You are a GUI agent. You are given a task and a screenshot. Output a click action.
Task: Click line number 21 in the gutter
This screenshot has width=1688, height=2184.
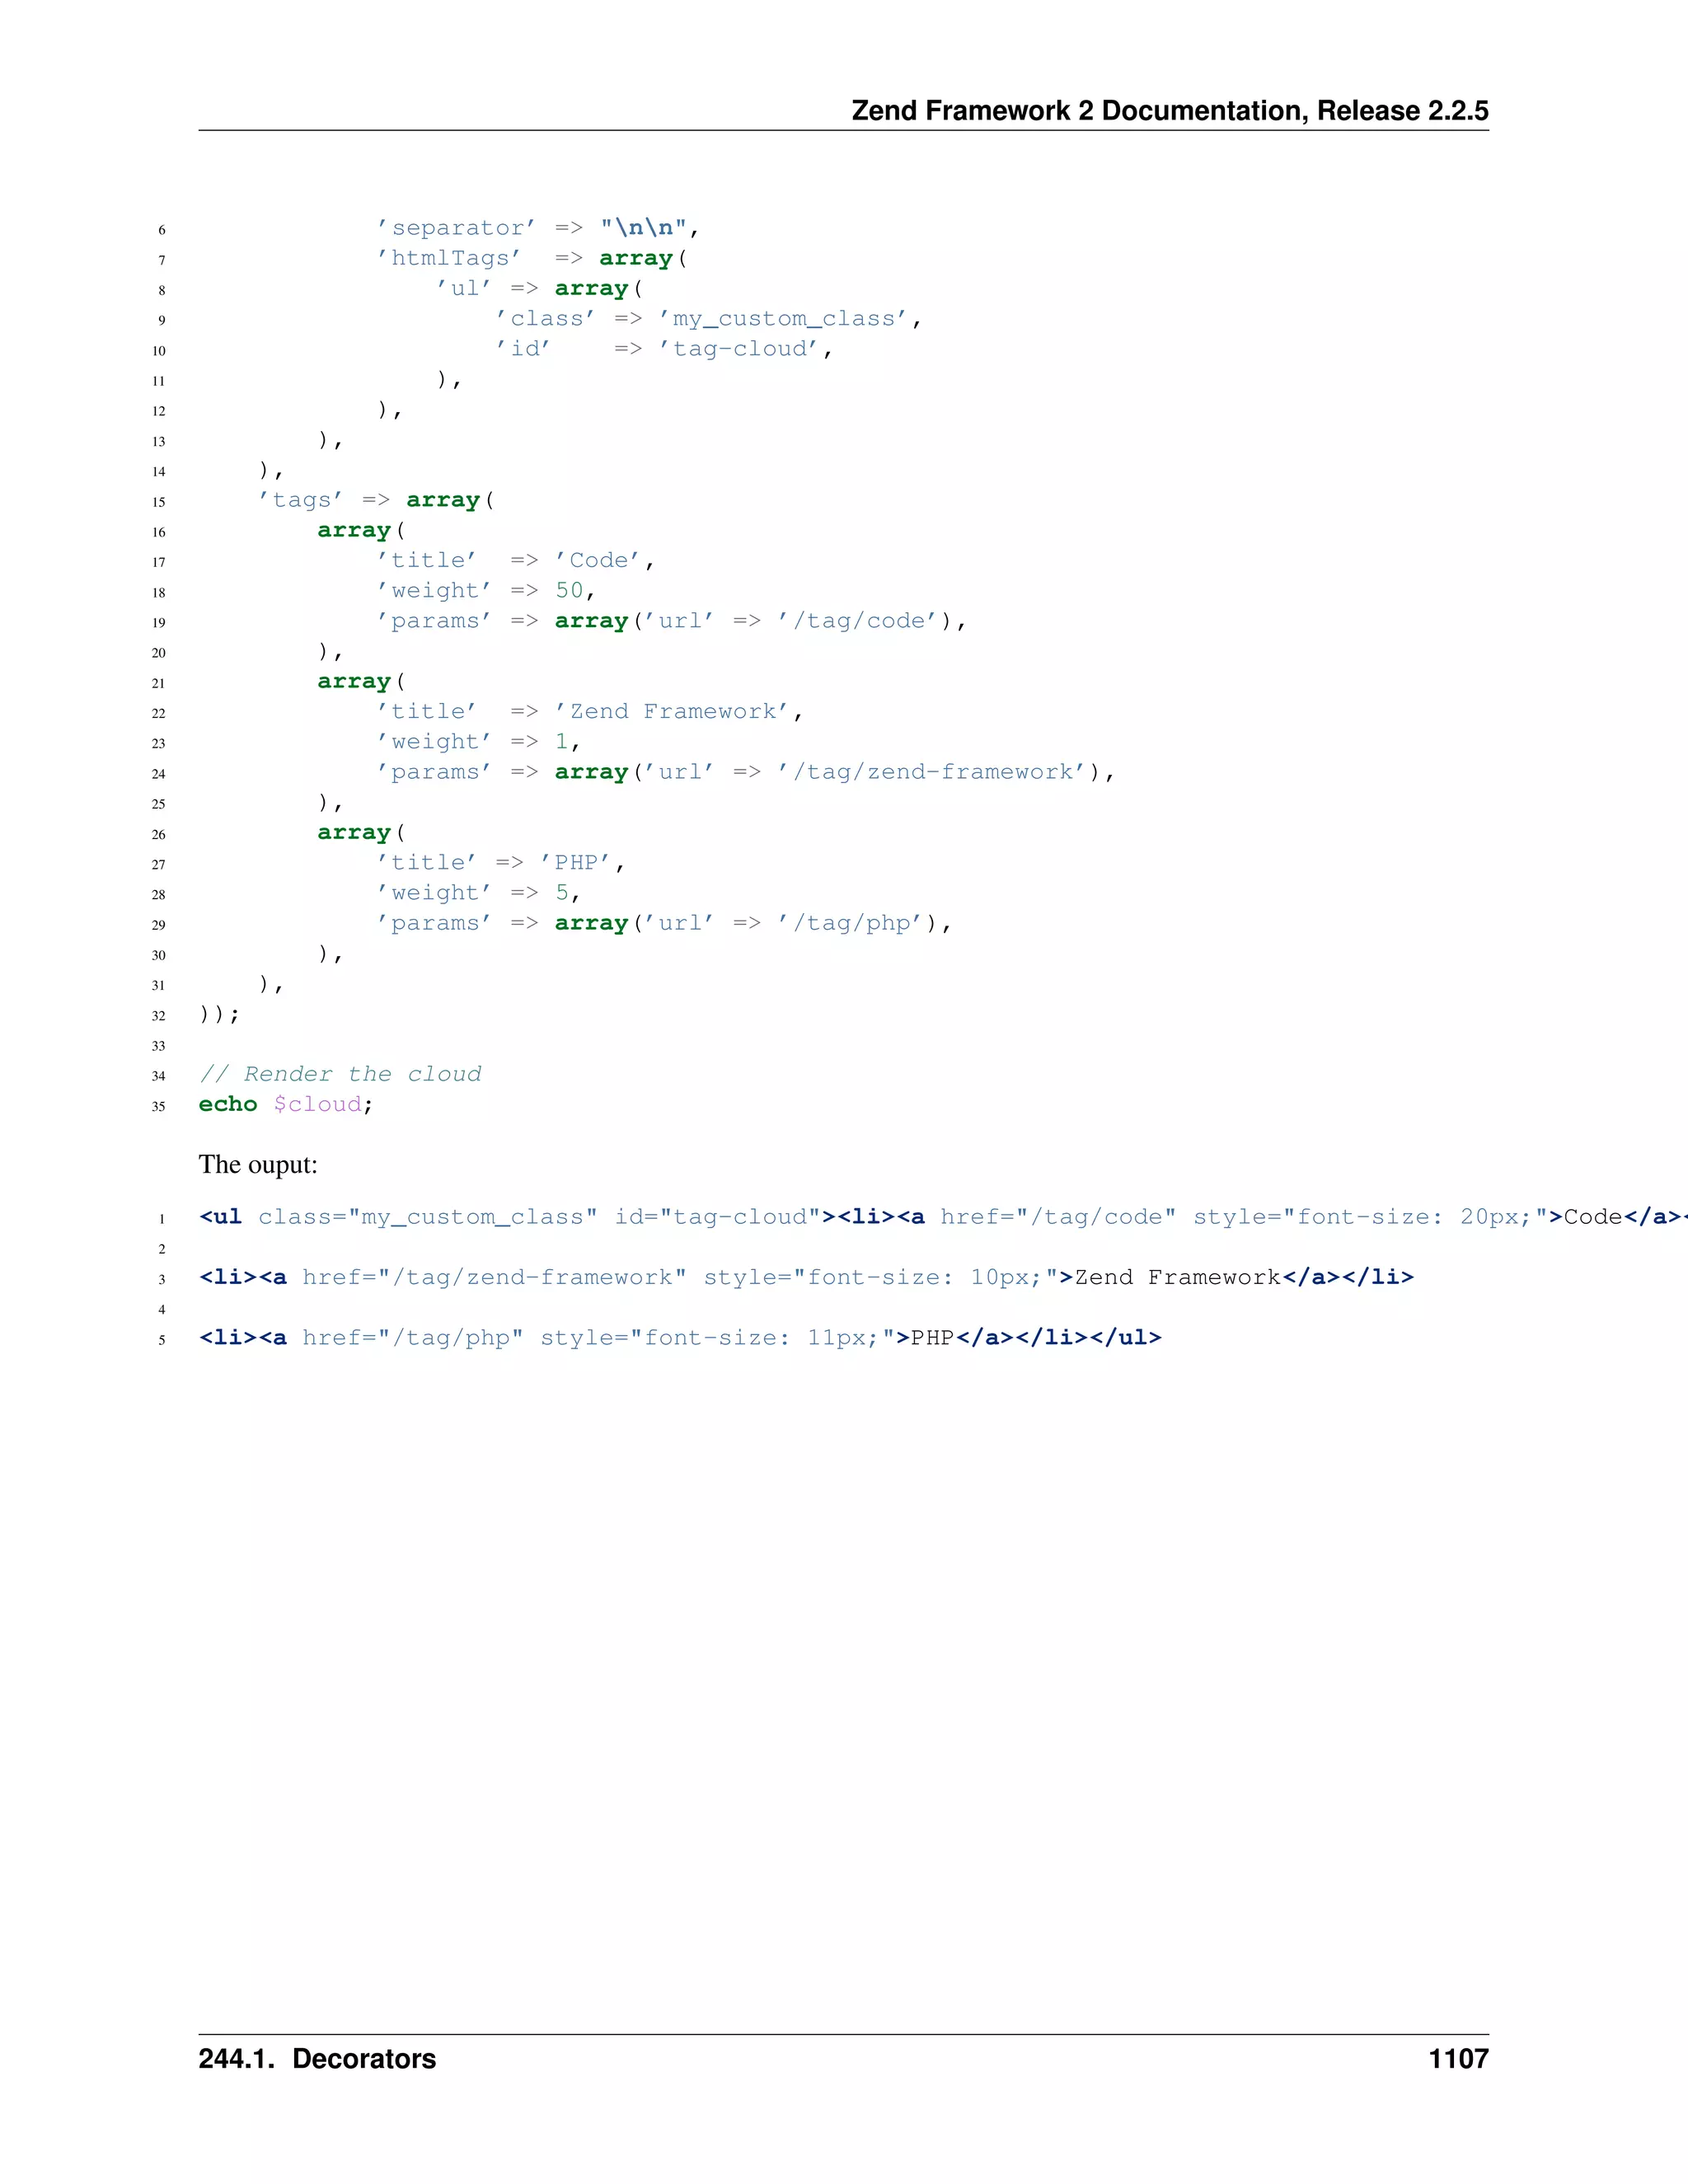coord(158,683)
